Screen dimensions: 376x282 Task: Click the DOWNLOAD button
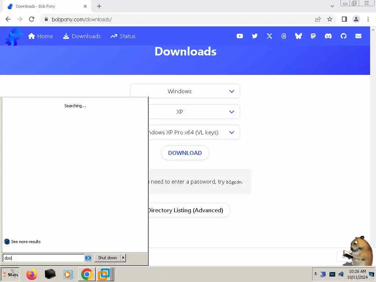click(x=185, y=153)
